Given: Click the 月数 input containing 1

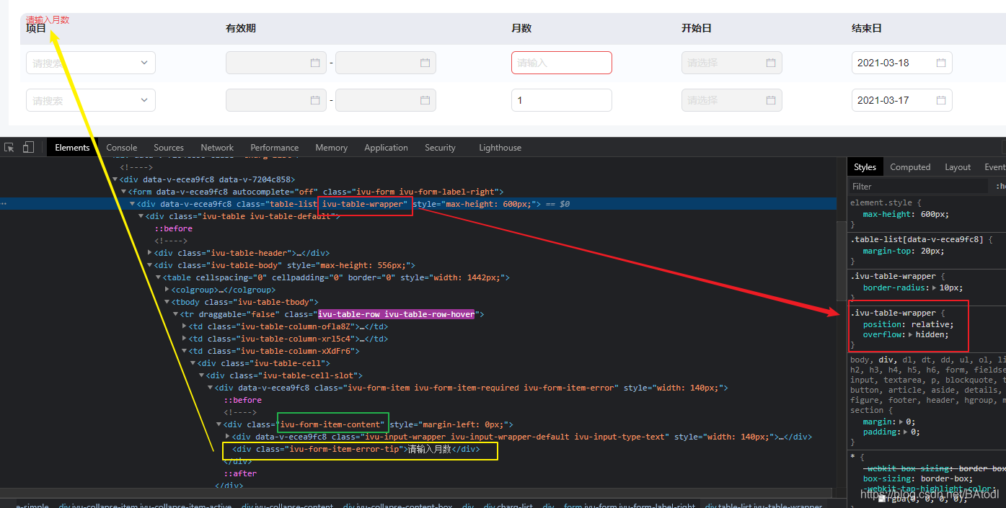Looking at the screenshot, I should [562, 100].
